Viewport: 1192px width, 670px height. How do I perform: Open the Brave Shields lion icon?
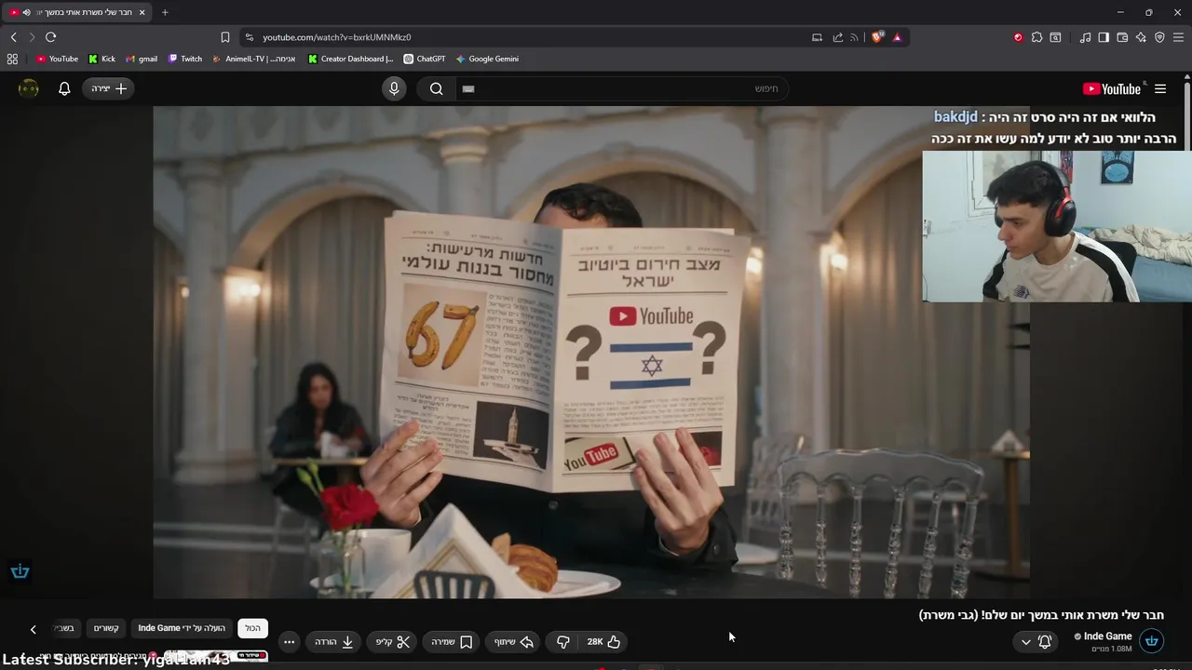[877, 37]
